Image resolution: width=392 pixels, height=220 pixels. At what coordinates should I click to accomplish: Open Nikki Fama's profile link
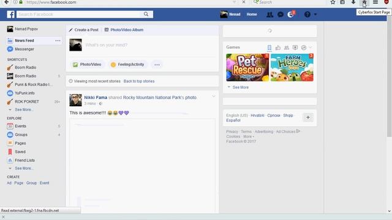[x=96, y=98]
